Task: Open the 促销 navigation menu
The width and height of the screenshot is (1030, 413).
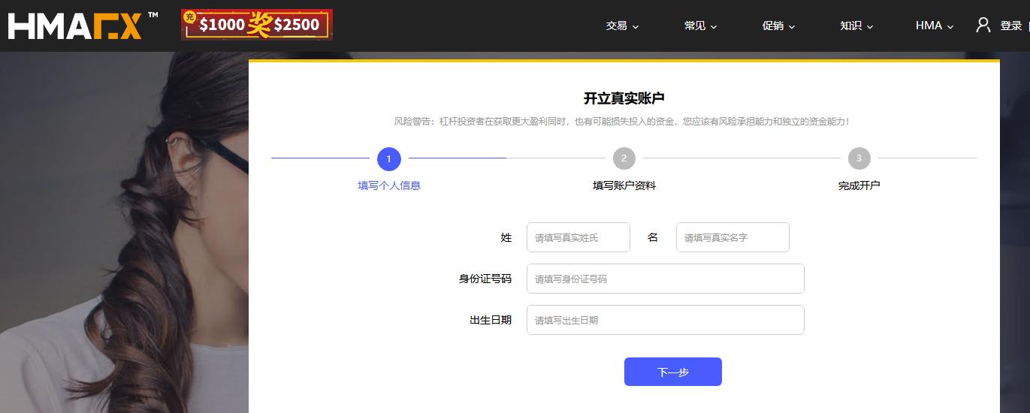Action: (778, 26)
